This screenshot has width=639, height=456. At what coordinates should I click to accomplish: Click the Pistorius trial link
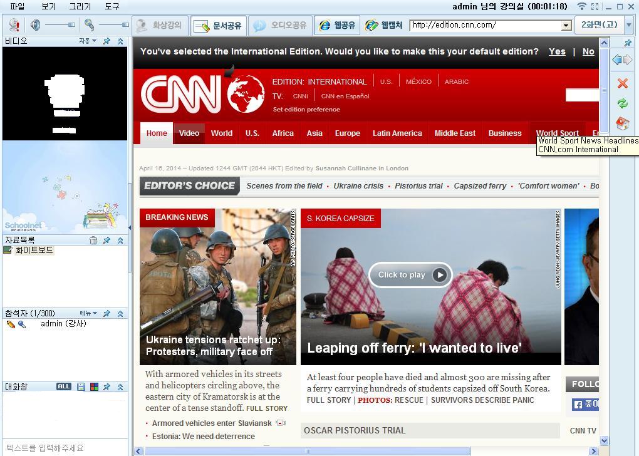[x=418, y=186]
